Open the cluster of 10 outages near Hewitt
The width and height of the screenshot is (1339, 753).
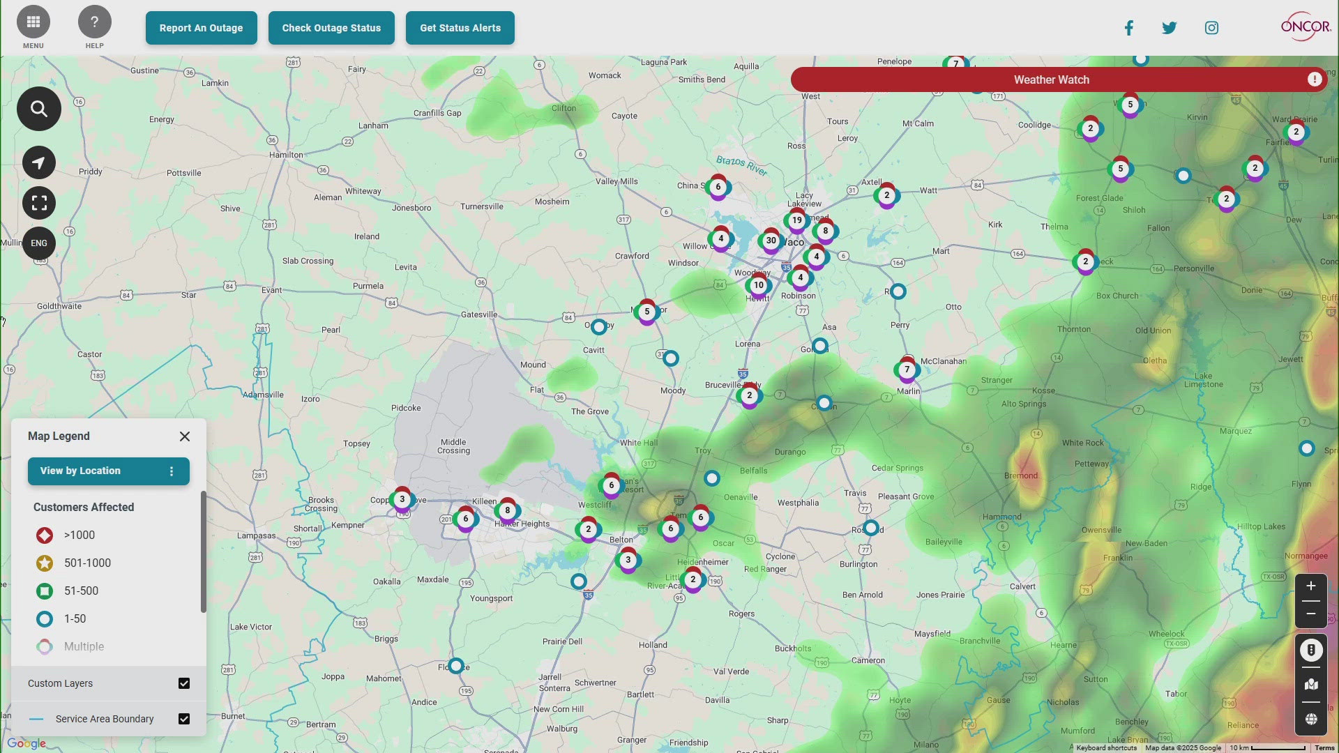pos(758,285)
